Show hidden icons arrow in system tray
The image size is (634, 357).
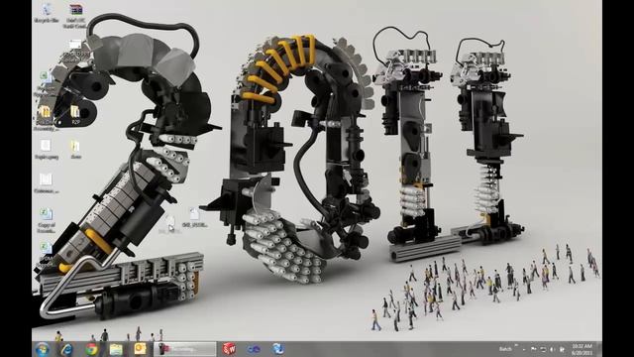point(524,349)
